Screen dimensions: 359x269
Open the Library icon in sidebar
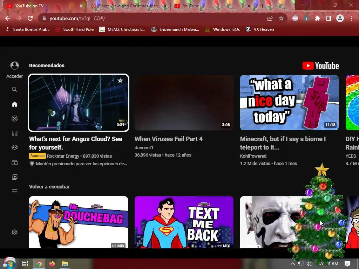tap(14, 177)
